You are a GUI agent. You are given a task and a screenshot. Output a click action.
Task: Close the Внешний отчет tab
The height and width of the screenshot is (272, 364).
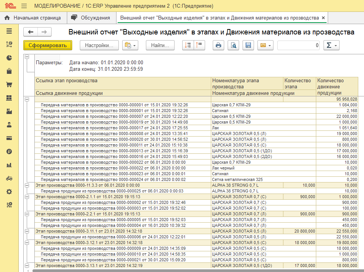(x=323, y=18)
